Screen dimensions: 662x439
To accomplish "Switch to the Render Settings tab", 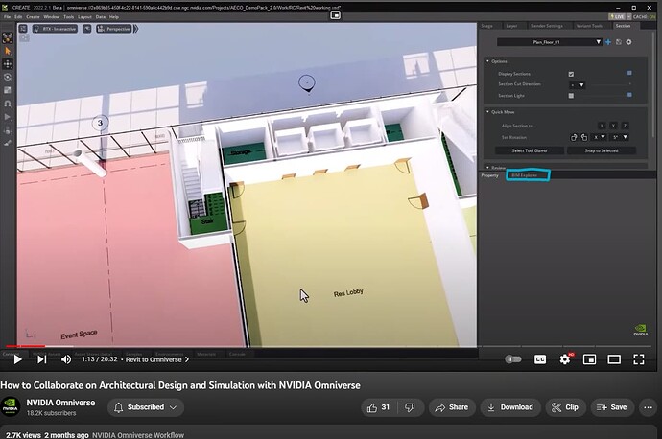I will pos(547,26).
